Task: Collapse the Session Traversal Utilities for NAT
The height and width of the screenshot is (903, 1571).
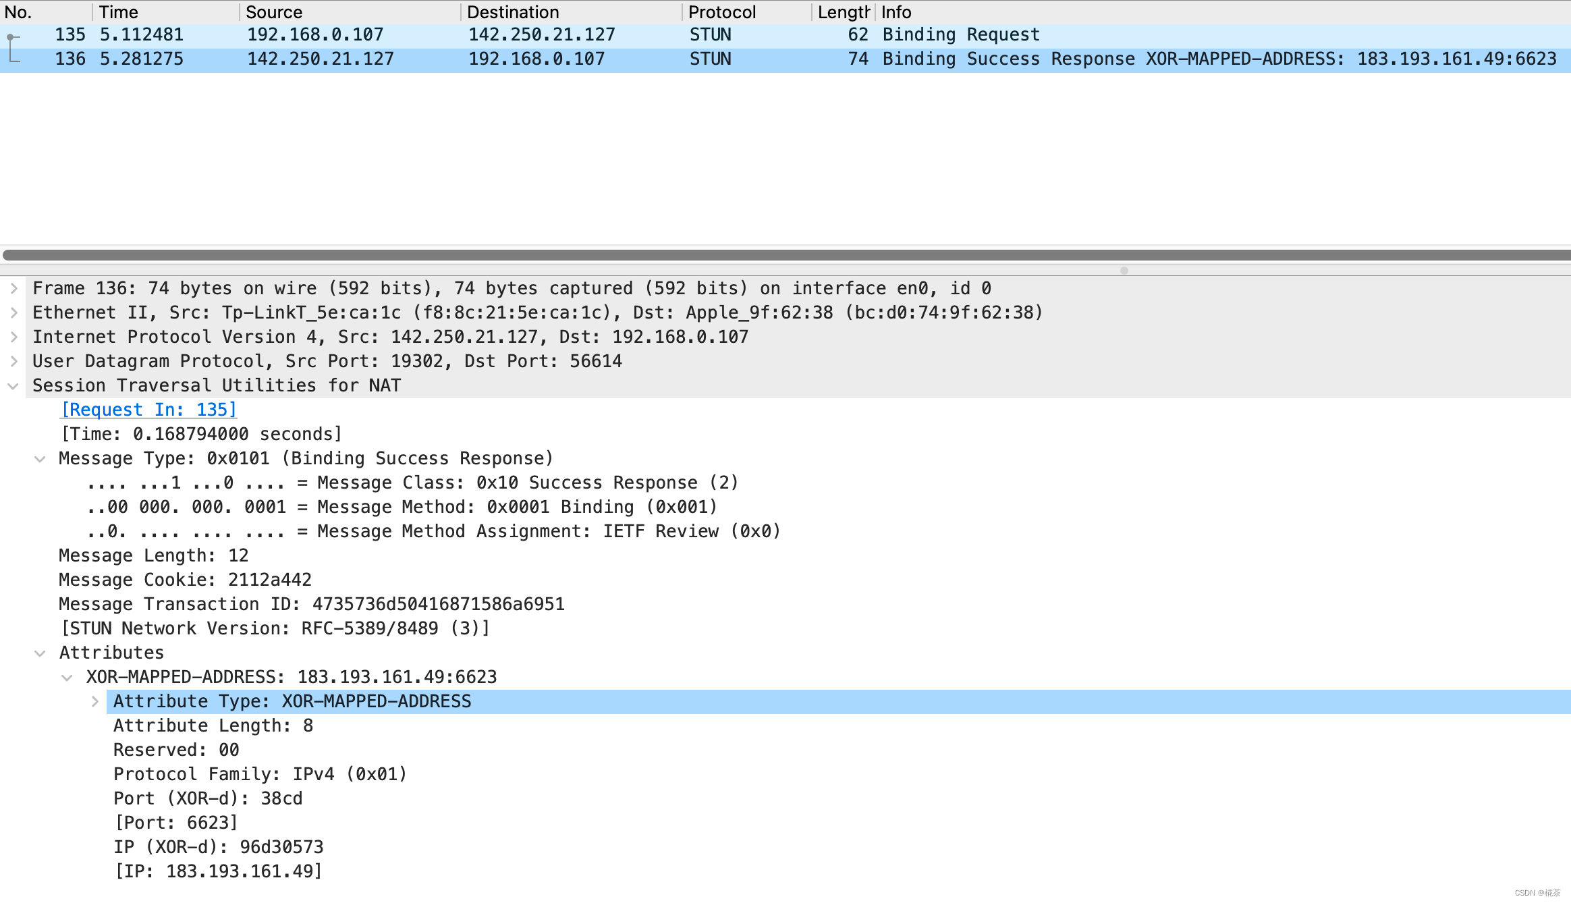Action: [x=14, y=384]
